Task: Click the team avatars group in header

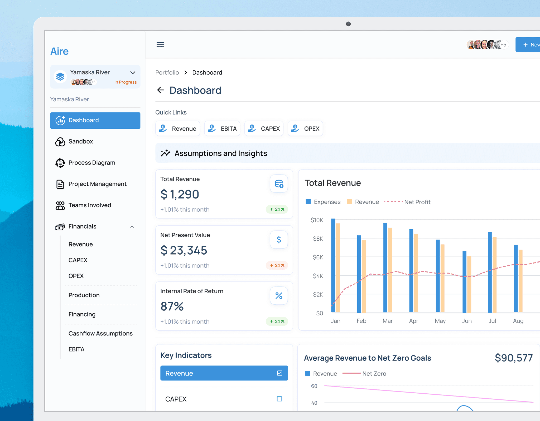Action: (x=487, y=44)
